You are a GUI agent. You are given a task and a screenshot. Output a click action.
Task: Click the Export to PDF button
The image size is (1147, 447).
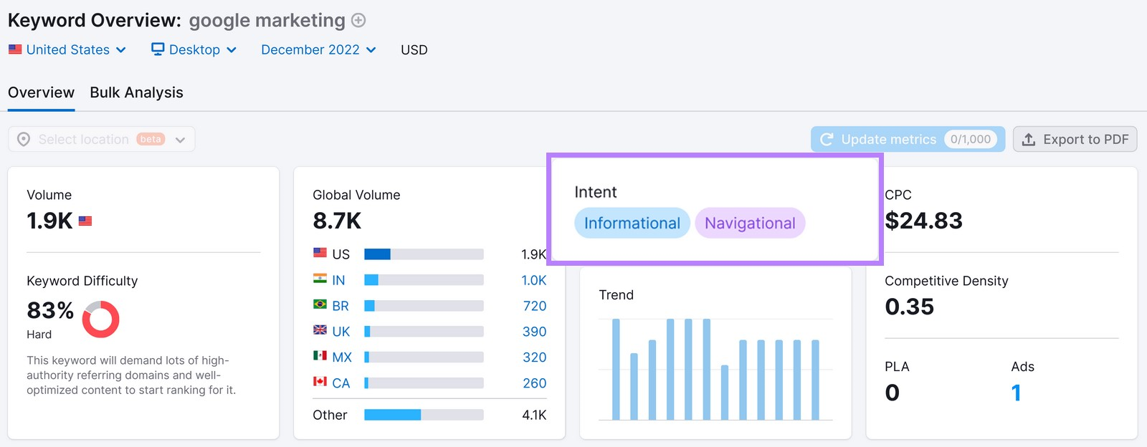[x=1075, y=139]
